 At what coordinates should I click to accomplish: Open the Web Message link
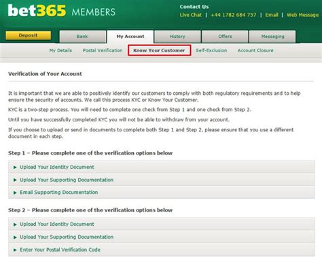coord(302,15)
